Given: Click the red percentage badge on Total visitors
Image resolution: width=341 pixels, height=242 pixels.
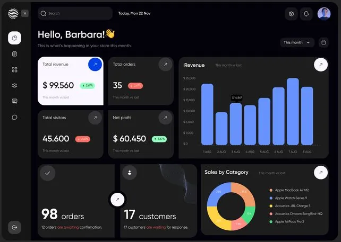Looking at the screenshot, I should point(83,139).
